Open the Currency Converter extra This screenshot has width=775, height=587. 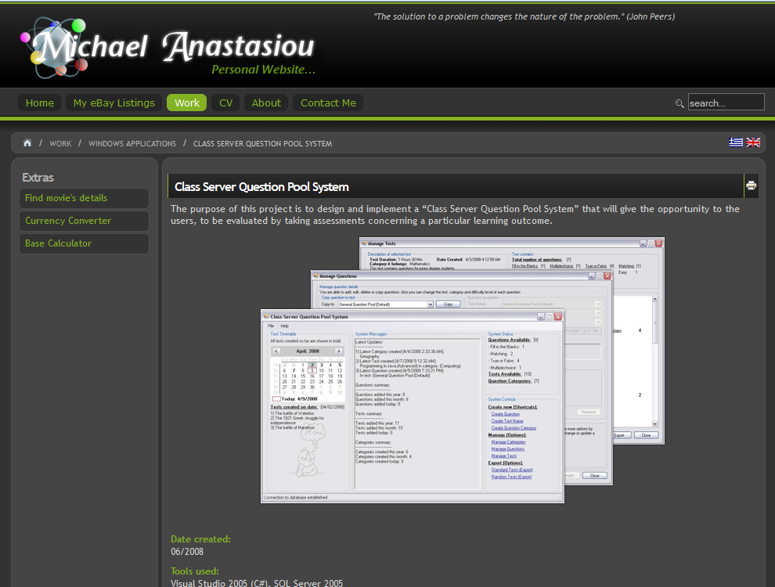84,221
